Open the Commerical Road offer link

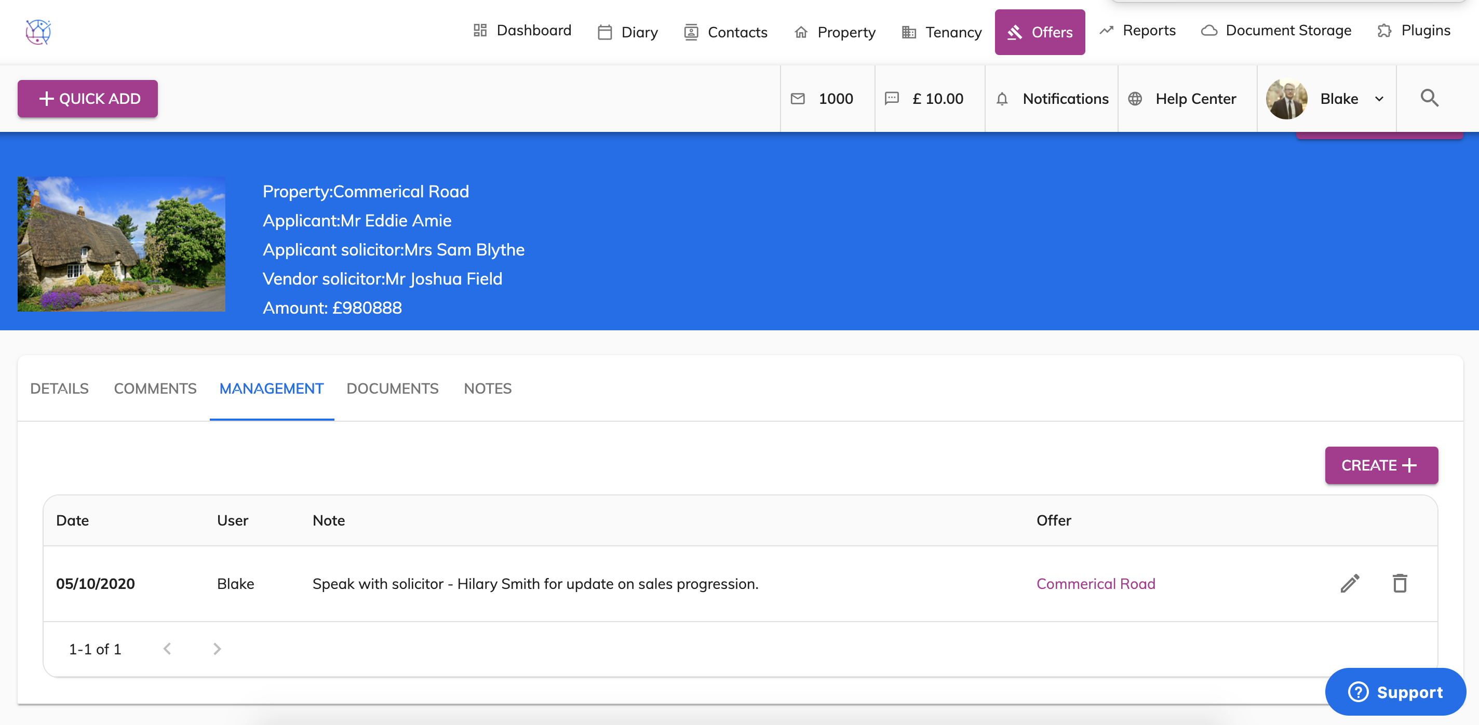(1095, 584)
